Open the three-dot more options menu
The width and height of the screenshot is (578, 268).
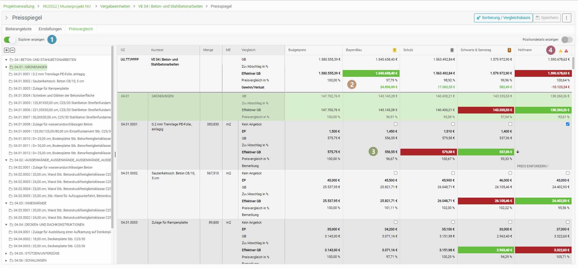[566, 18]
